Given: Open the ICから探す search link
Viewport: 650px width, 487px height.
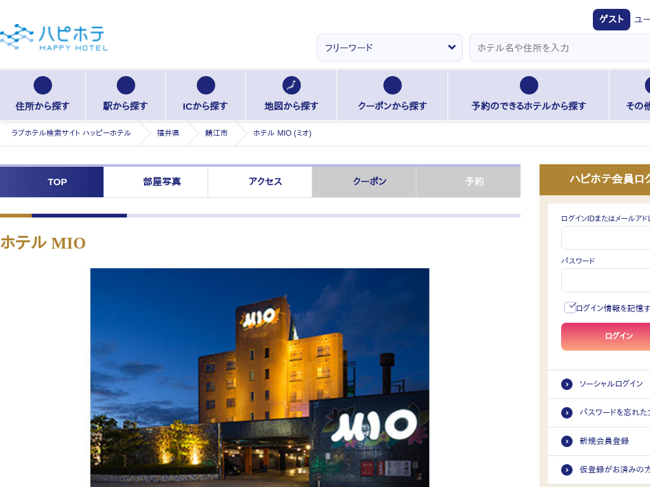Looking at the screenshot, I should click(x=206, y=95).
